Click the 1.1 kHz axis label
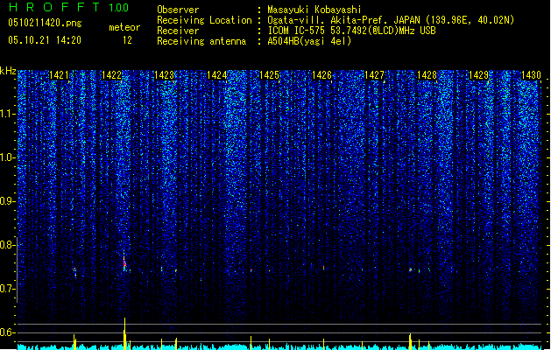The height and width of the screenshot is (350, 551). point(8,114)
